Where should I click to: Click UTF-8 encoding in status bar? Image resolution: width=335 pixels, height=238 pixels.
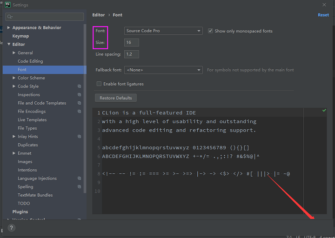[x=310, y=237]
